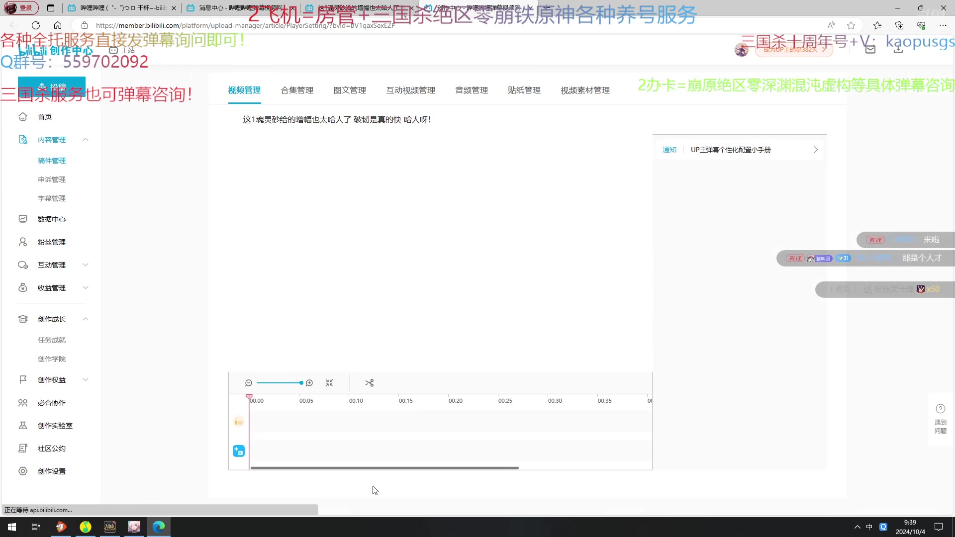Collapse the 创作成长 section chevron
Viewport: 955px width, 537px height.
point(86,319)
